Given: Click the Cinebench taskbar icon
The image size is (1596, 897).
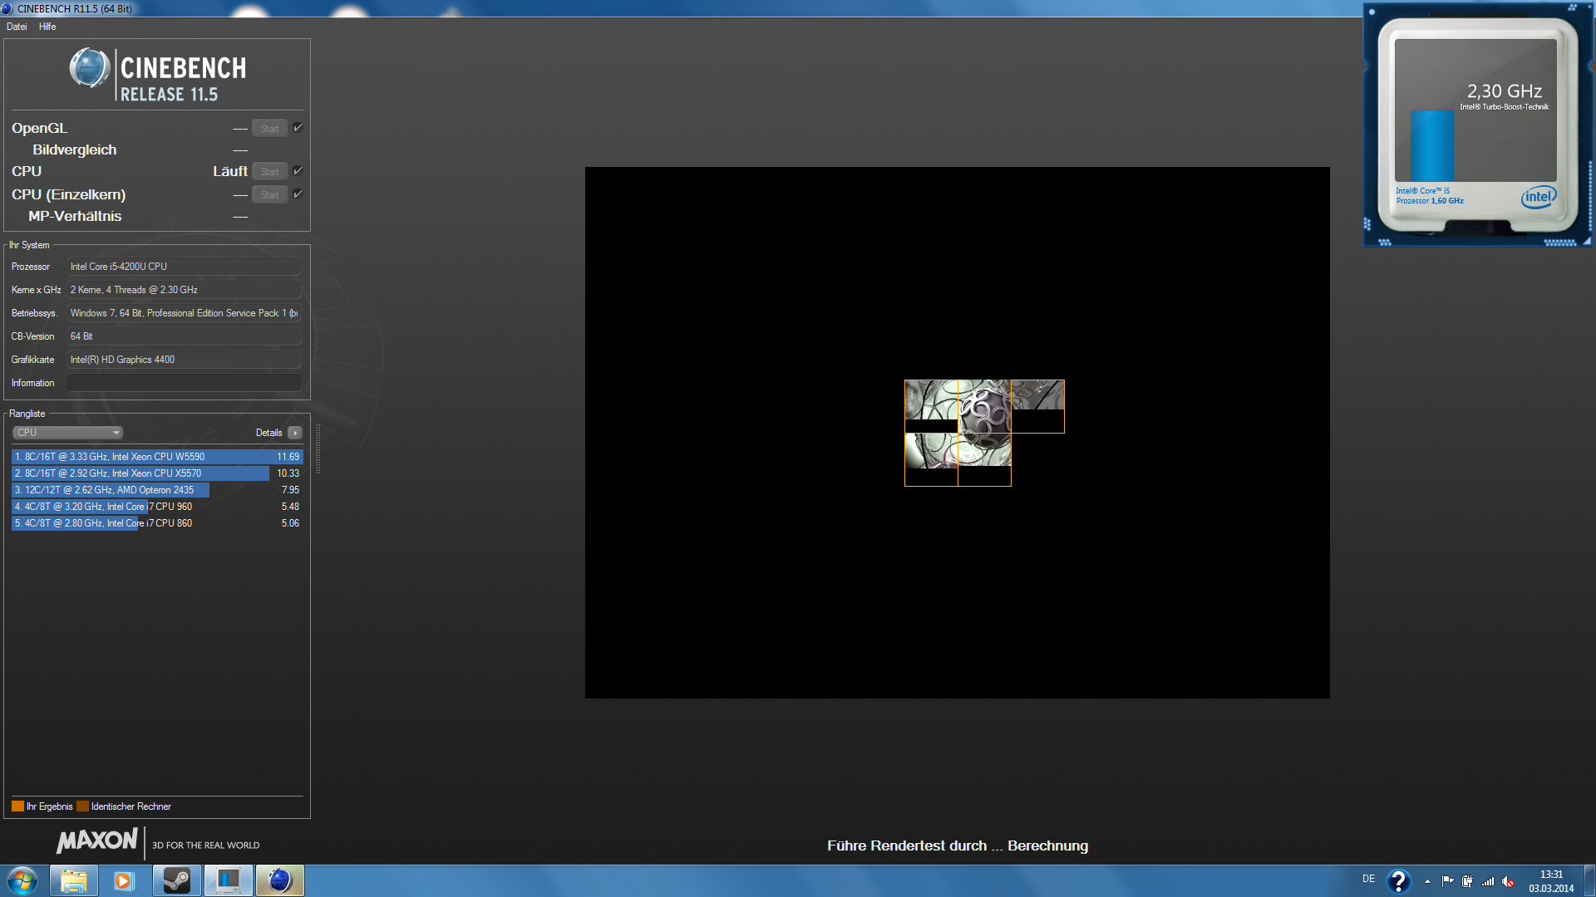Looking at the screenshot, I should (x=280, y=880).
